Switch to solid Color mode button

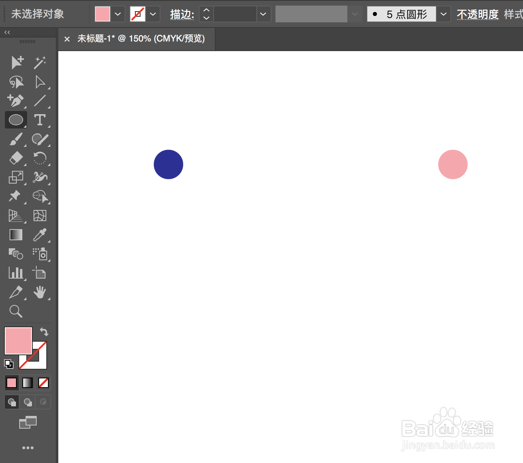(12, 383)
